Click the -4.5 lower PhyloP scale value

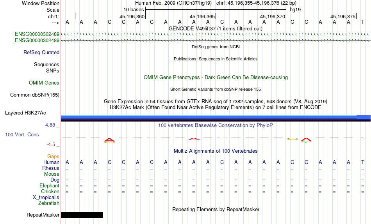51,145
